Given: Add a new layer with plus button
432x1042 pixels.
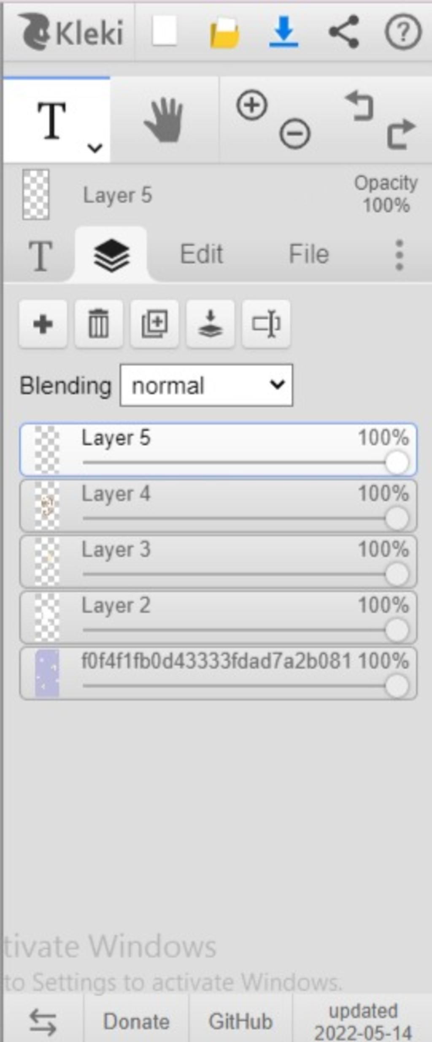Looking at the screenshot, I should point(43,324).
